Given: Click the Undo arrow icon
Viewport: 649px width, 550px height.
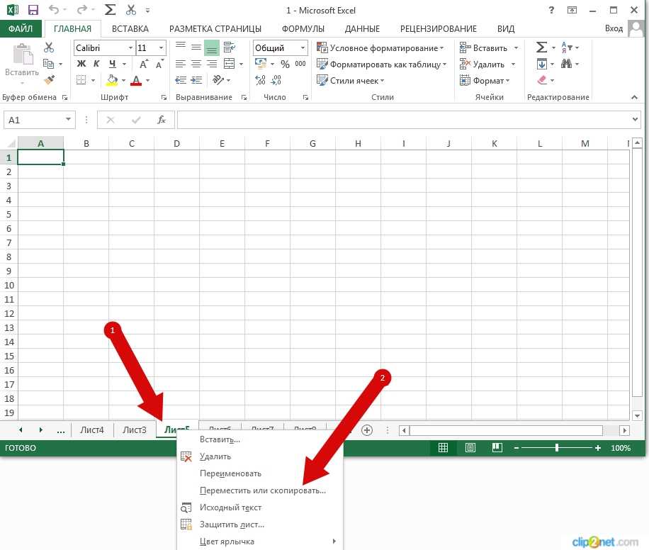Looking at the screenshot, I should [54, 9].
